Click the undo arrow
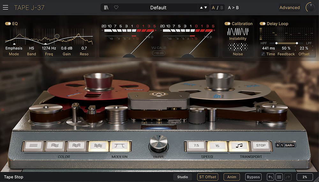 270,177
